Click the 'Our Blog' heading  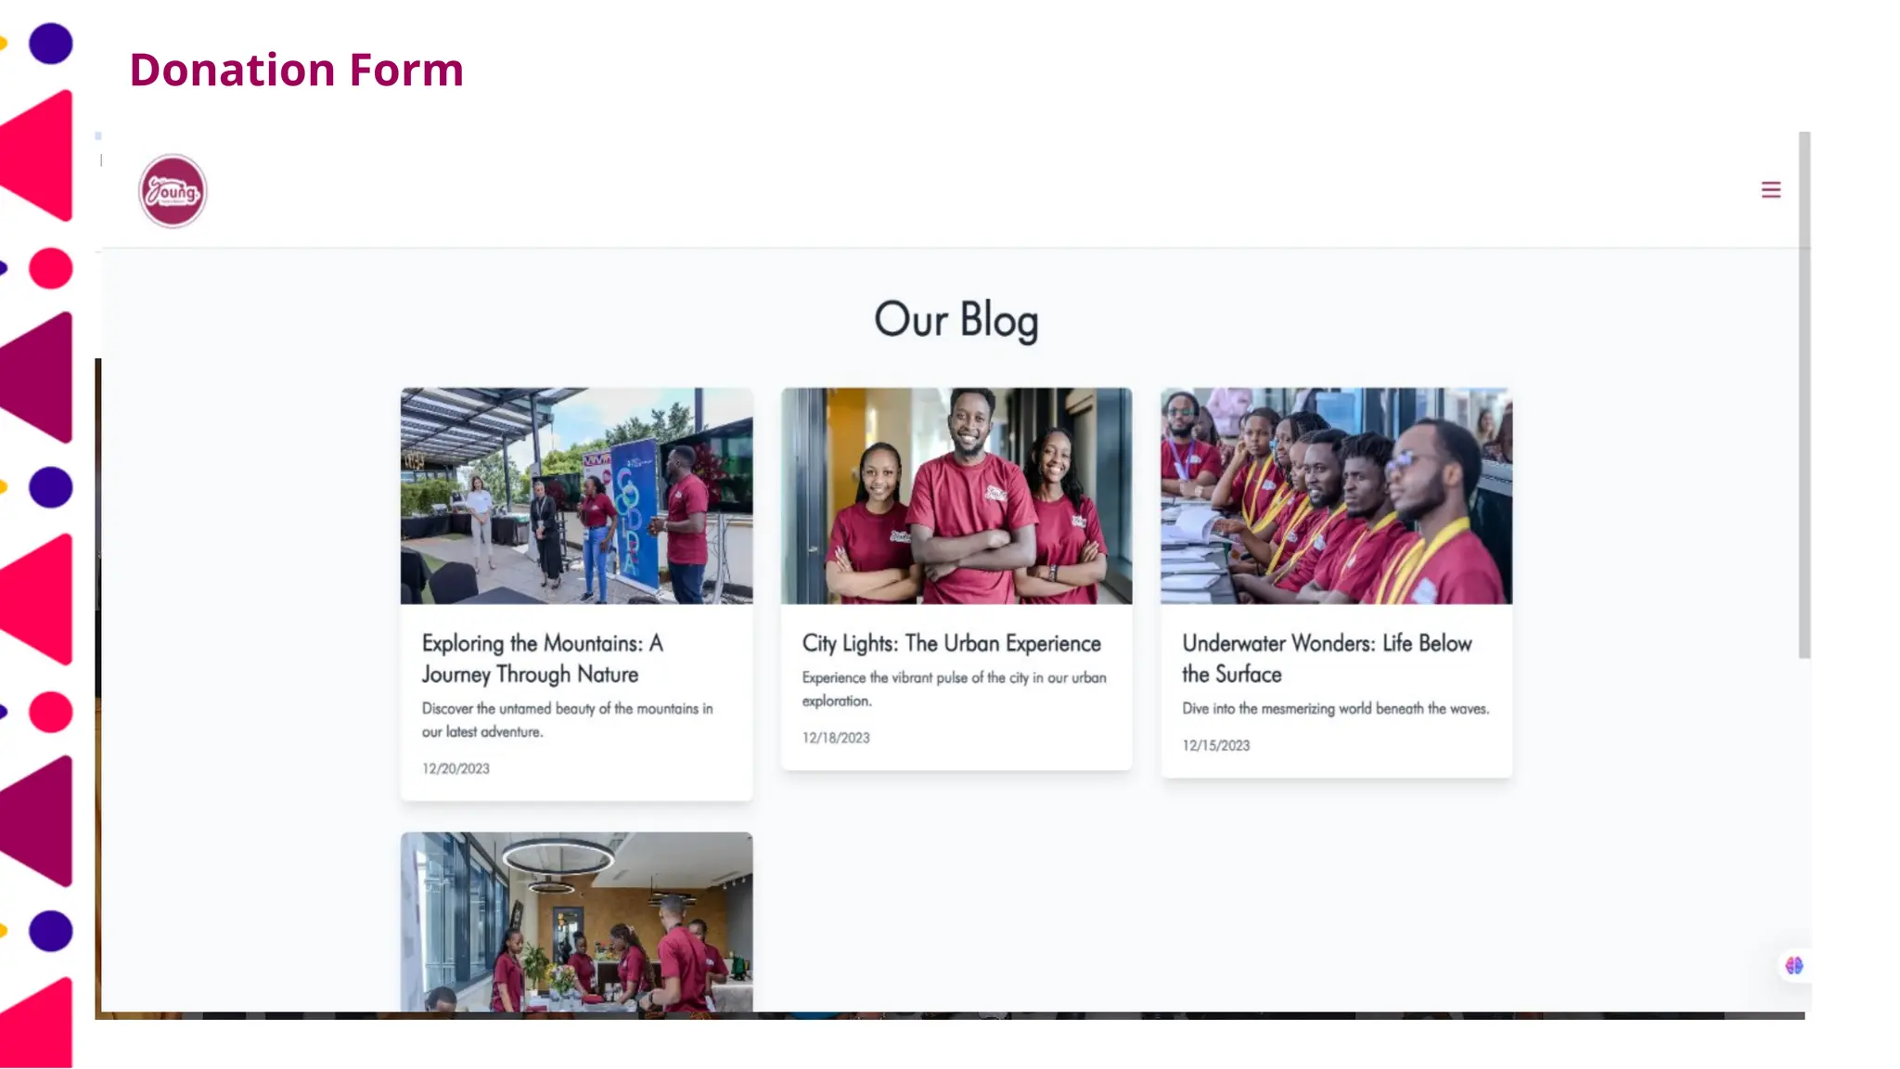[x=956, y=320]
